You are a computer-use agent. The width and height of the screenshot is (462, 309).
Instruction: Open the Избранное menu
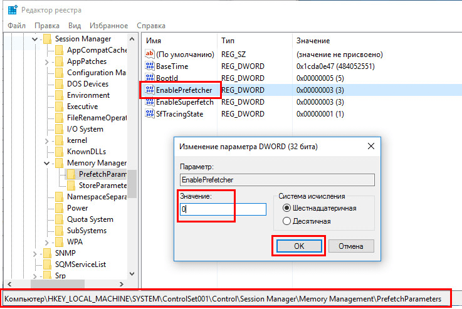coord(108,26)
